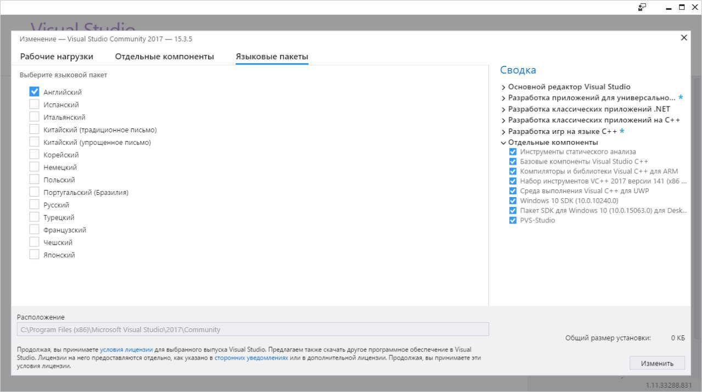Uncheck Пакет SDK для Windows 10 (10.0.15063.0)
The image size is (702, 392).
pyautogui.click(x=513, y=210)
